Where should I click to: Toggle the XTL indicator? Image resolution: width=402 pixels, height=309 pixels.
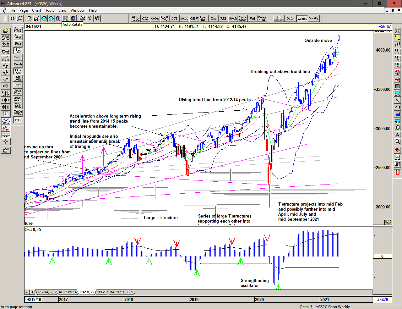pyautogui.click(x=18, y=120)
